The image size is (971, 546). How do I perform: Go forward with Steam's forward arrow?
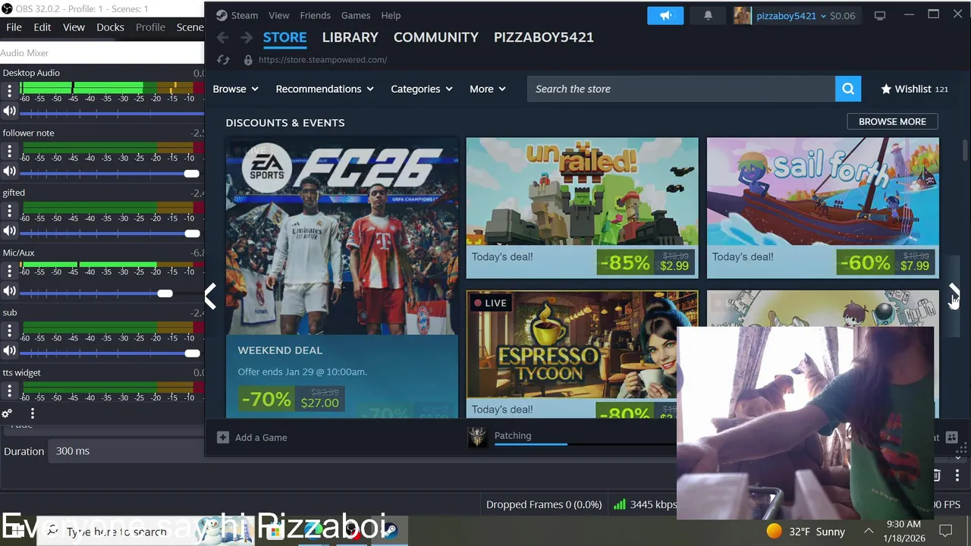(x=247, y=37)
